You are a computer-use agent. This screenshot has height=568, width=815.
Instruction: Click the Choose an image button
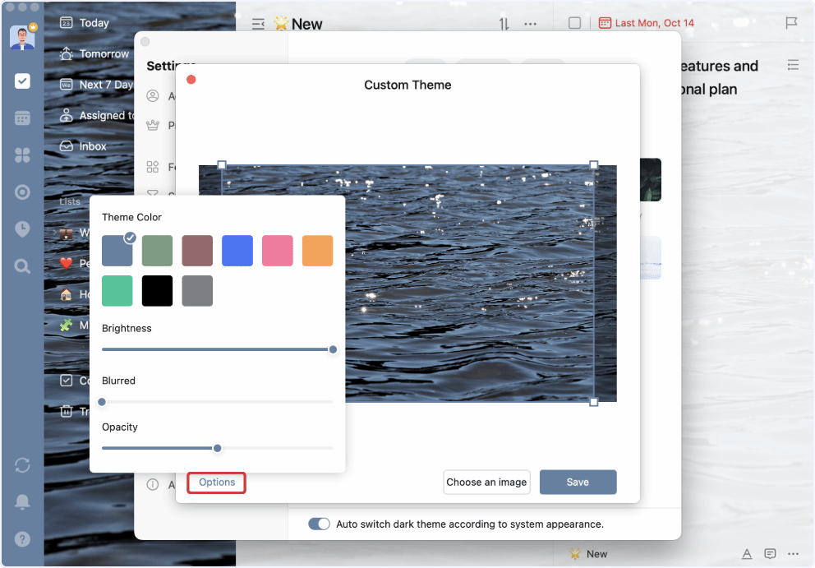pos(486,482)
